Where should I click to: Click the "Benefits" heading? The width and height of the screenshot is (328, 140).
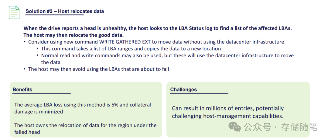tap(22, 90)
